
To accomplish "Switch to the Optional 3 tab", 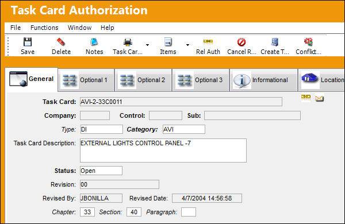I will point(201,80).
